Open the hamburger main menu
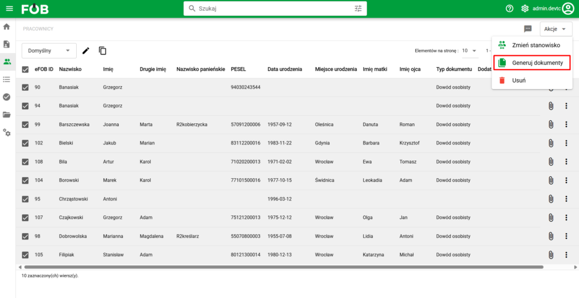 [9, 9]
